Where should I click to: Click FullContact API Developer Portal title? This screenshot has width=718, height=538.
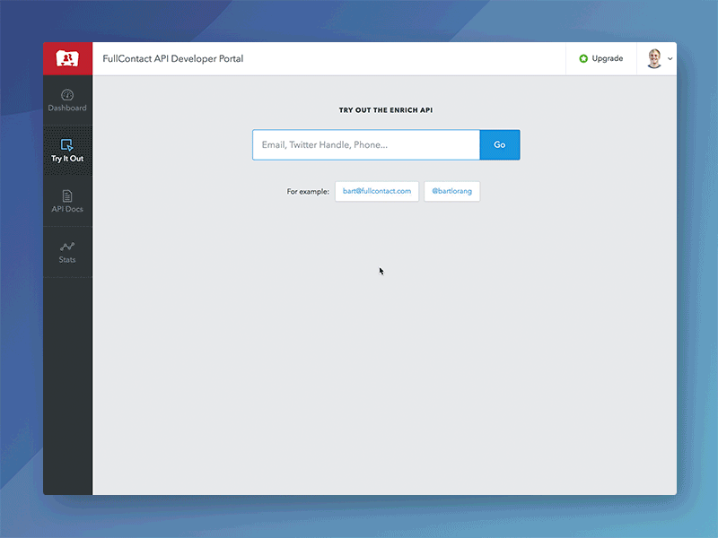tap(173, 58)
